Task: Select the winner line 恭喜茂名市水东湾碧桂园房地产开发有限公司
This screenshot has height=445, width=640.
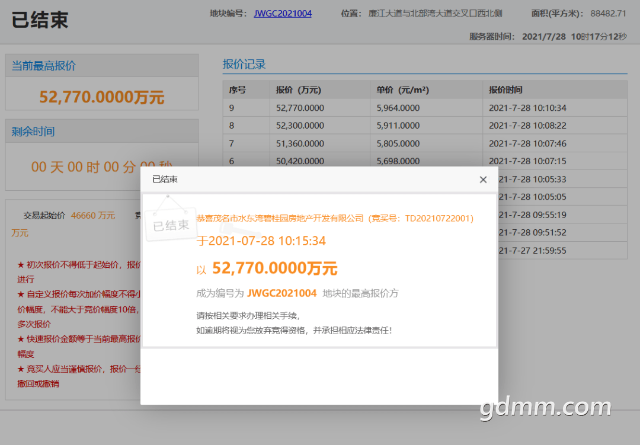Action: tap(280, 219)
